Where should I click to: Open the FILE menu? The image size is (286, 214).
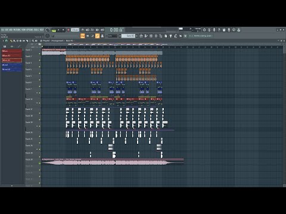tap(2, 30)
